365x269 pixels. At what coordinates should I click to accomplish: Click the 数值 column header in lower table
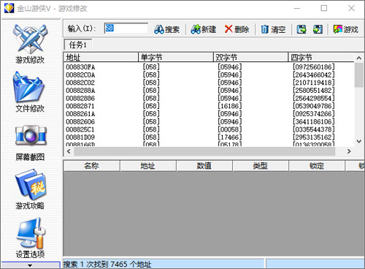pos(204,166)
